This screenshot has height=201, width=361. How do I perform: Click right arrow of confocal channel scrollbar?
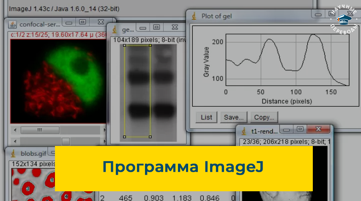click(104, 130)
